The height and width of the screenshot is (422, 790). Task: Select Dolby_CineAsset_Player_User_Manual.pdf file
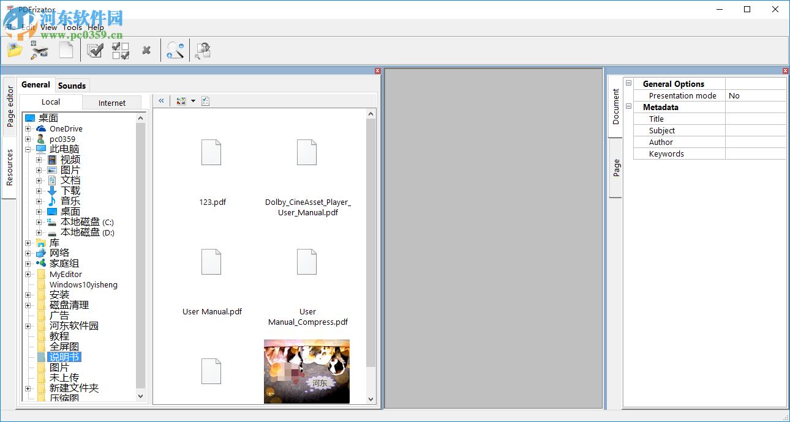click(307, 152)
